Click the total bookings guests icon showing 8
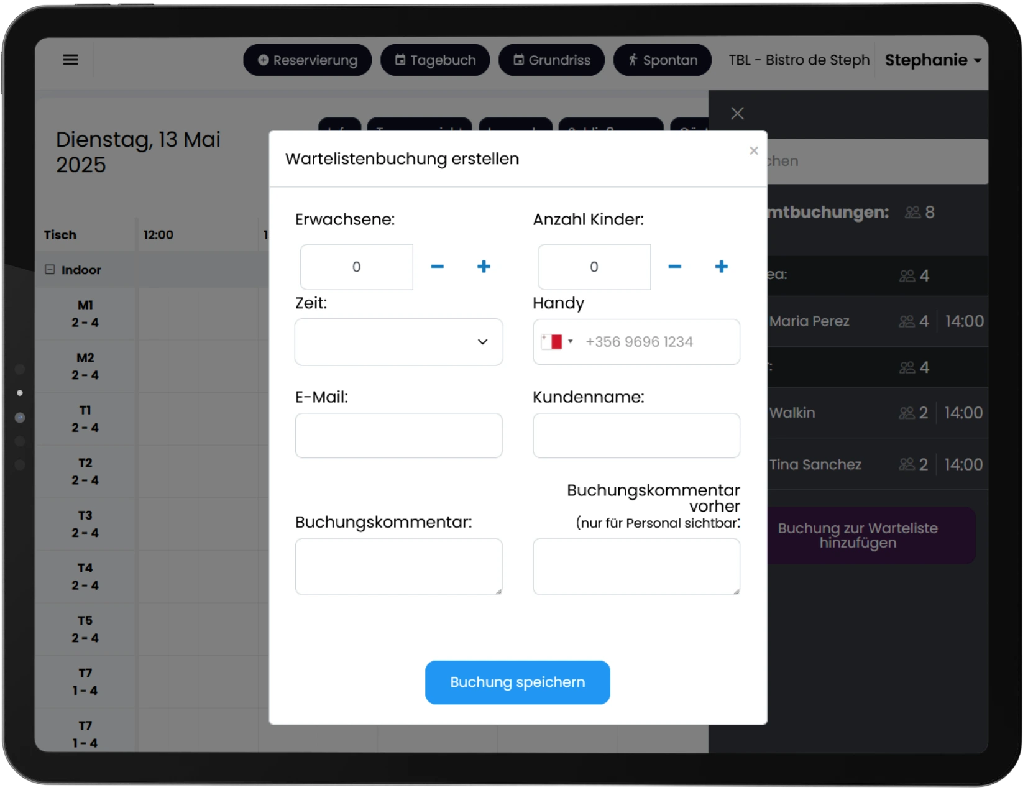Screen dimensions: 1028x790 pos(912,213)
